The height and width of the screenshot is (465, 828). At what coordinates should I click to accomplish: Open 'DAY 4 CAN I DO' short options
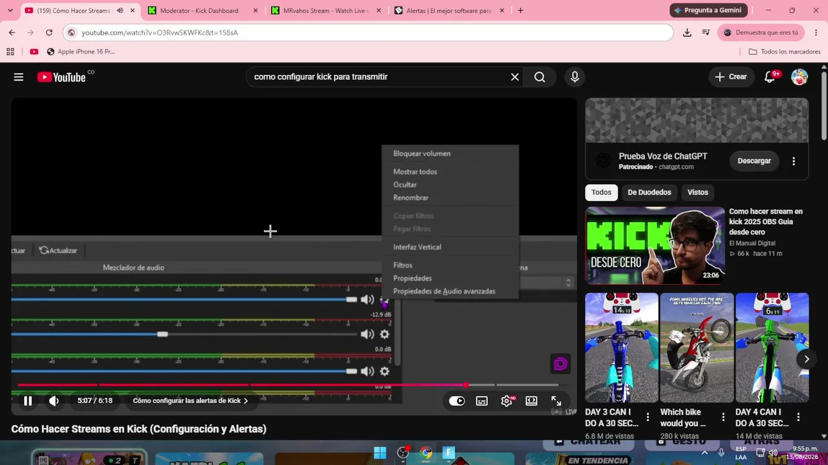coord(798,418)
